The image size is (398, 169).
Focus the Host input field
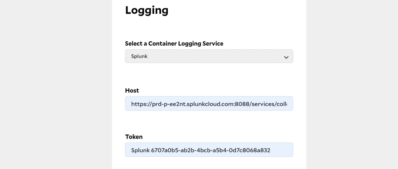(209, 103)
